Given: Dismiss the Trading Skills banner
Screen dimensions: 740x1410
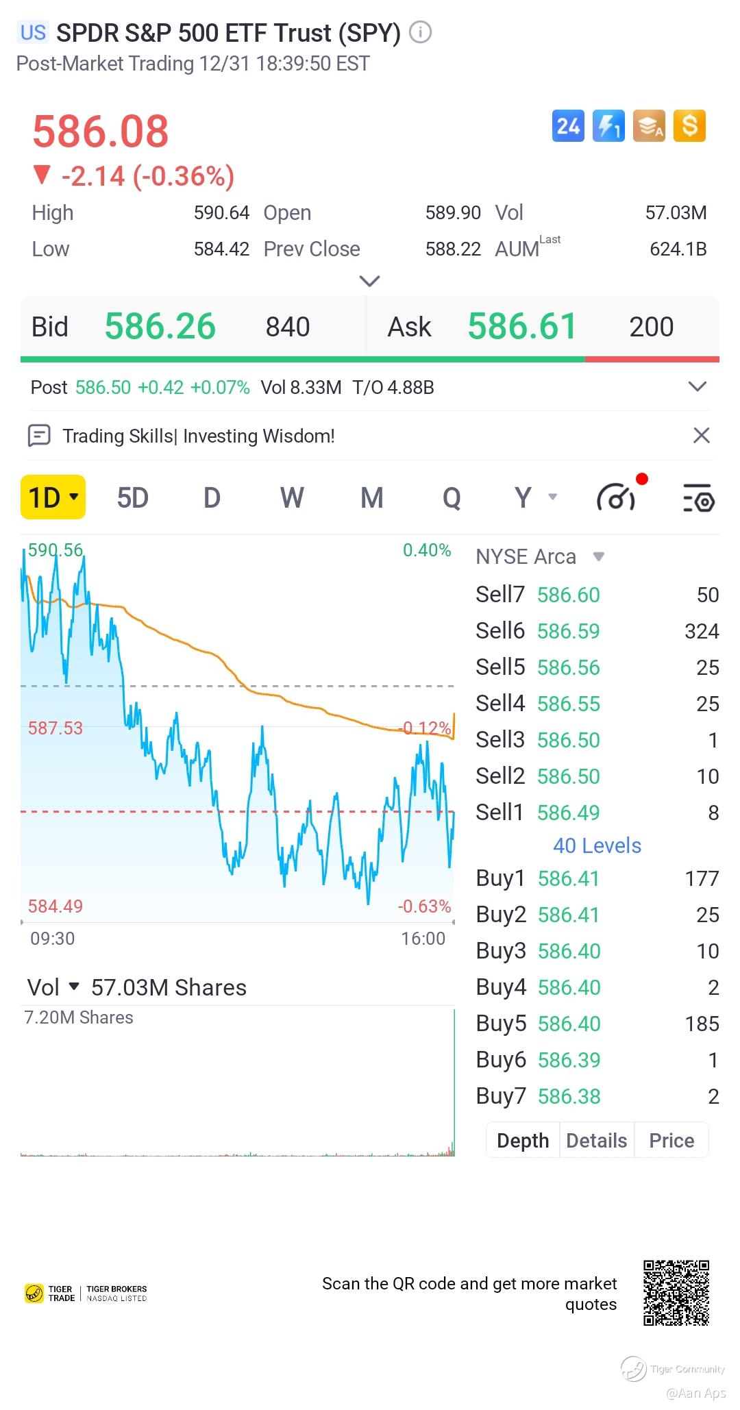Looking at the screenshot, I should click(701, 436).
